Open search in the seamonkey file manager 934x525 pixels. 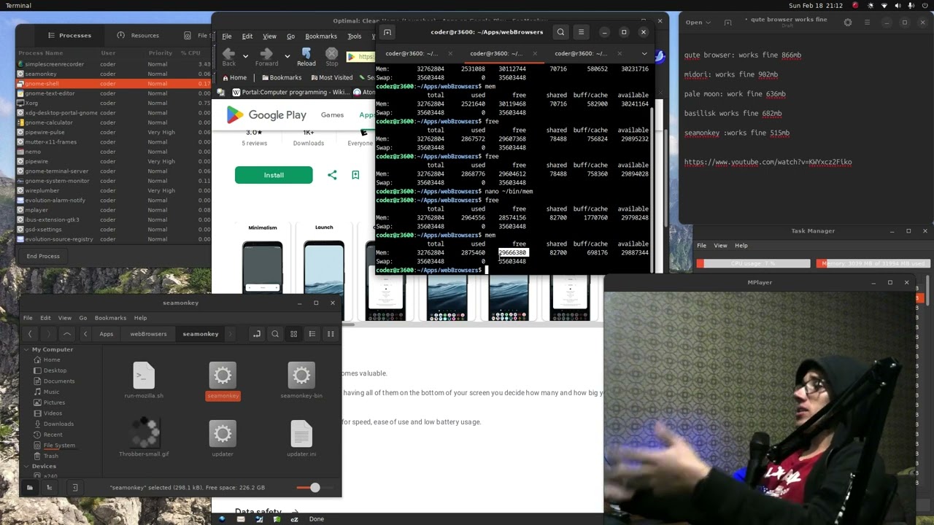tap(275, 334)
